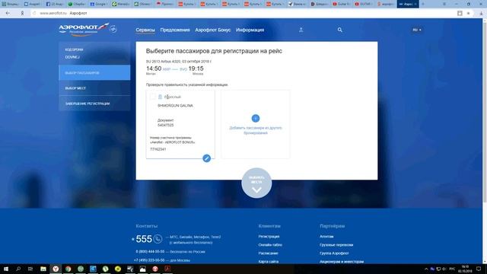The height and width of the screenshot is (274, 487).
Task: Click the plus icon to add passenger
Action: 256,119
